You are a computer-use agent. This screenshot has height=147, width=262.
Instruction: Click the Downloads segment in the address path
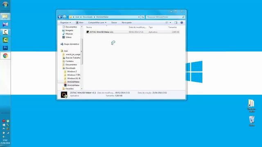(88, 17)
